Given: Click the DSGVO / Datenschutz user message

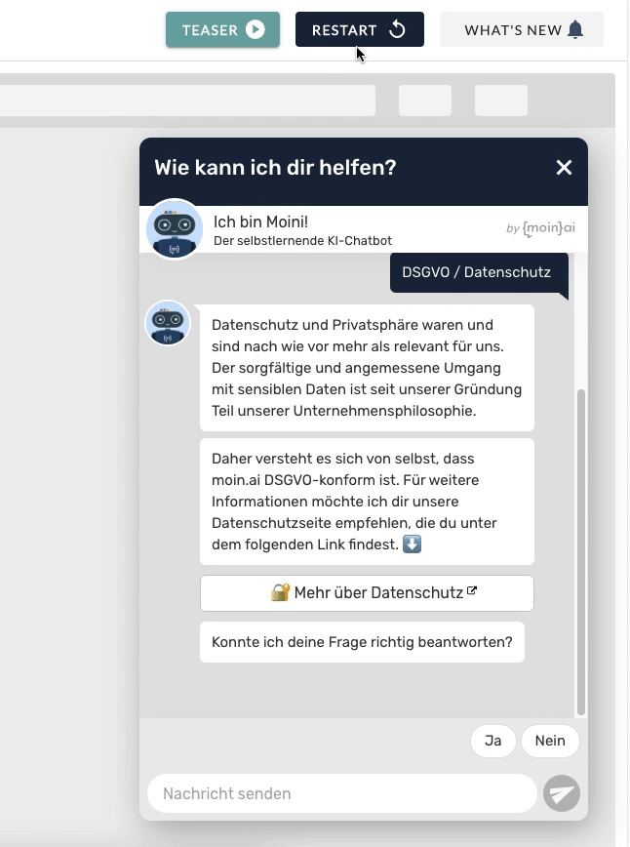Looking at the screenshot, I should [x=480, y=273].
